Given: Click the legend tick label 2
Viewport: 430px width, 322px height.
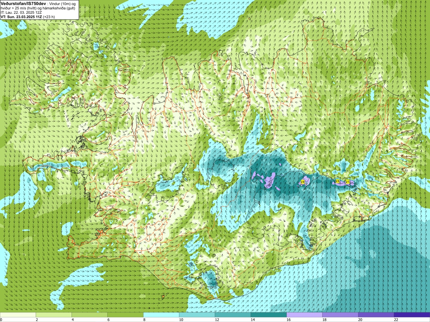Looking at the screenshot, I should tap(37, 320).
